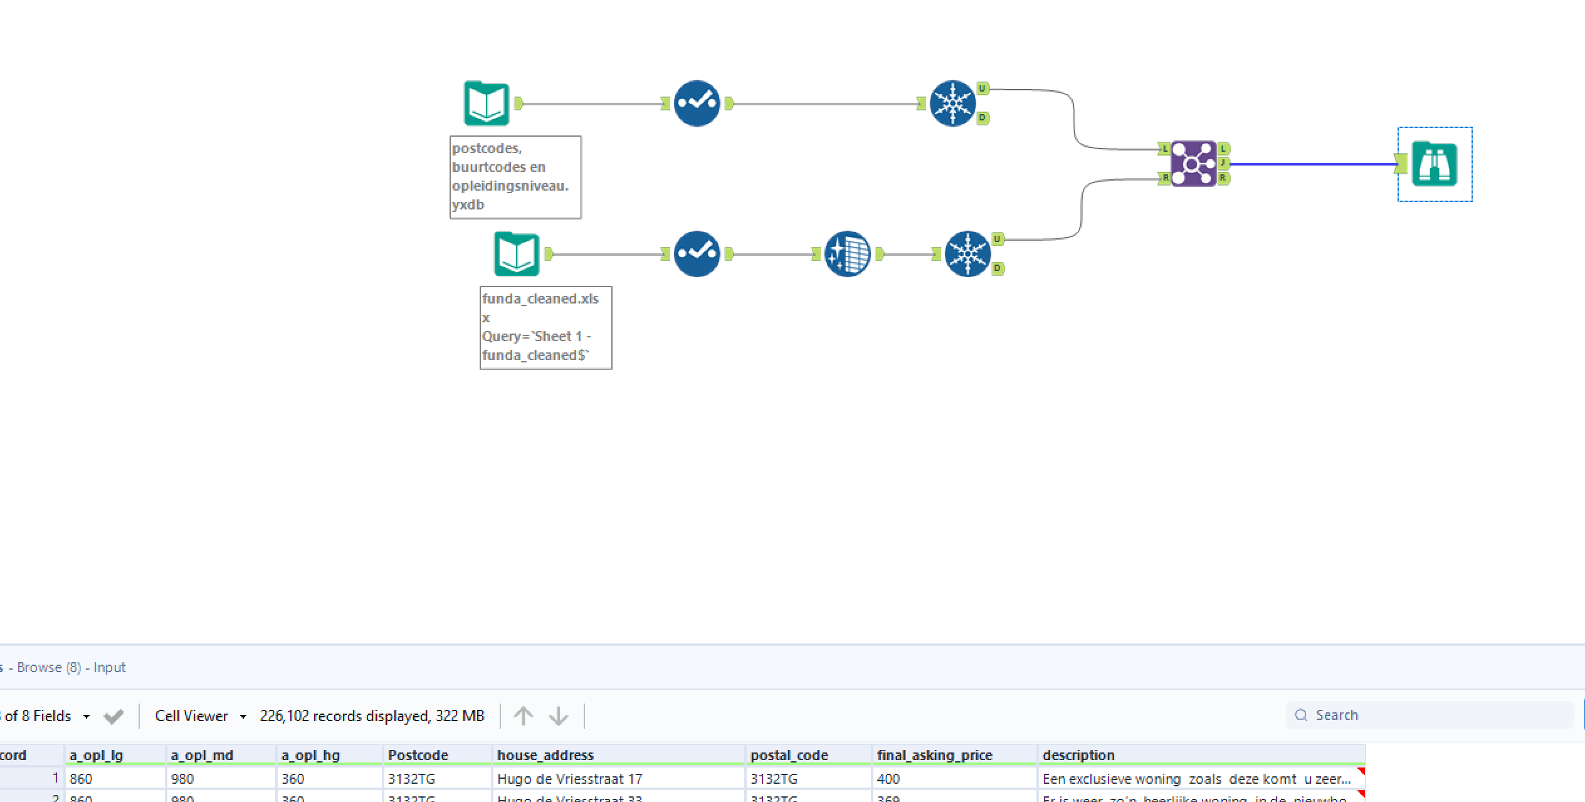Click the down arrow navigation button
Viewport: 1585px width, 802px height.
[x=558, y=716]
